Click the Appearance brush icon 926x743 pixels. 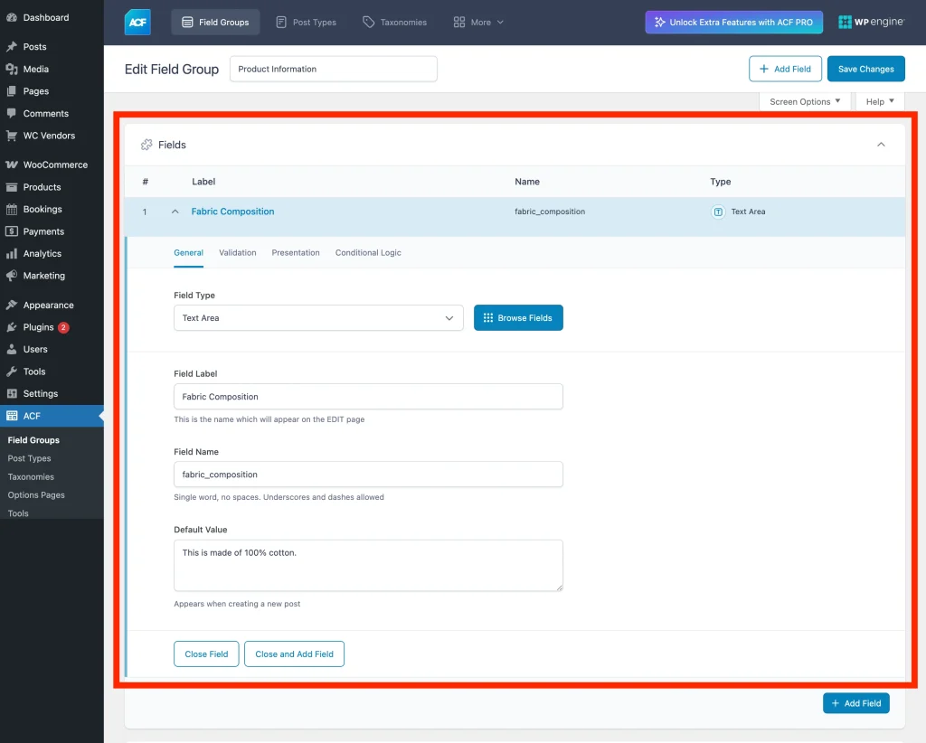pyautogui.click(x=12, y=306)
